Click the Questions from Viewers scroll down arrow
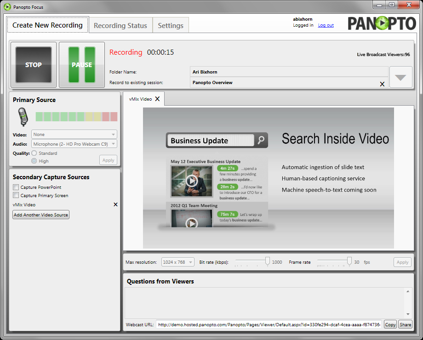Screen dimensions: 423x340 click(x=408, y=314)
